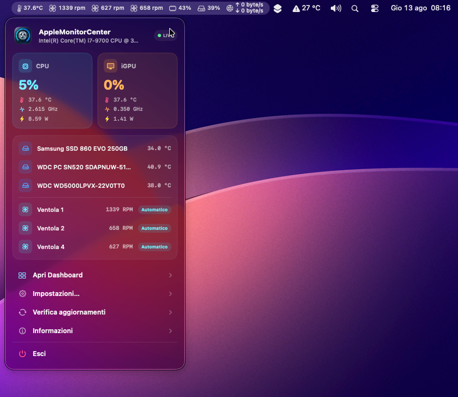Image resolution: width=458 pixels, height=397 pixels.
Task: Click the iGPU 0.350 GHz frequency reading
Action: pos(128,109)
